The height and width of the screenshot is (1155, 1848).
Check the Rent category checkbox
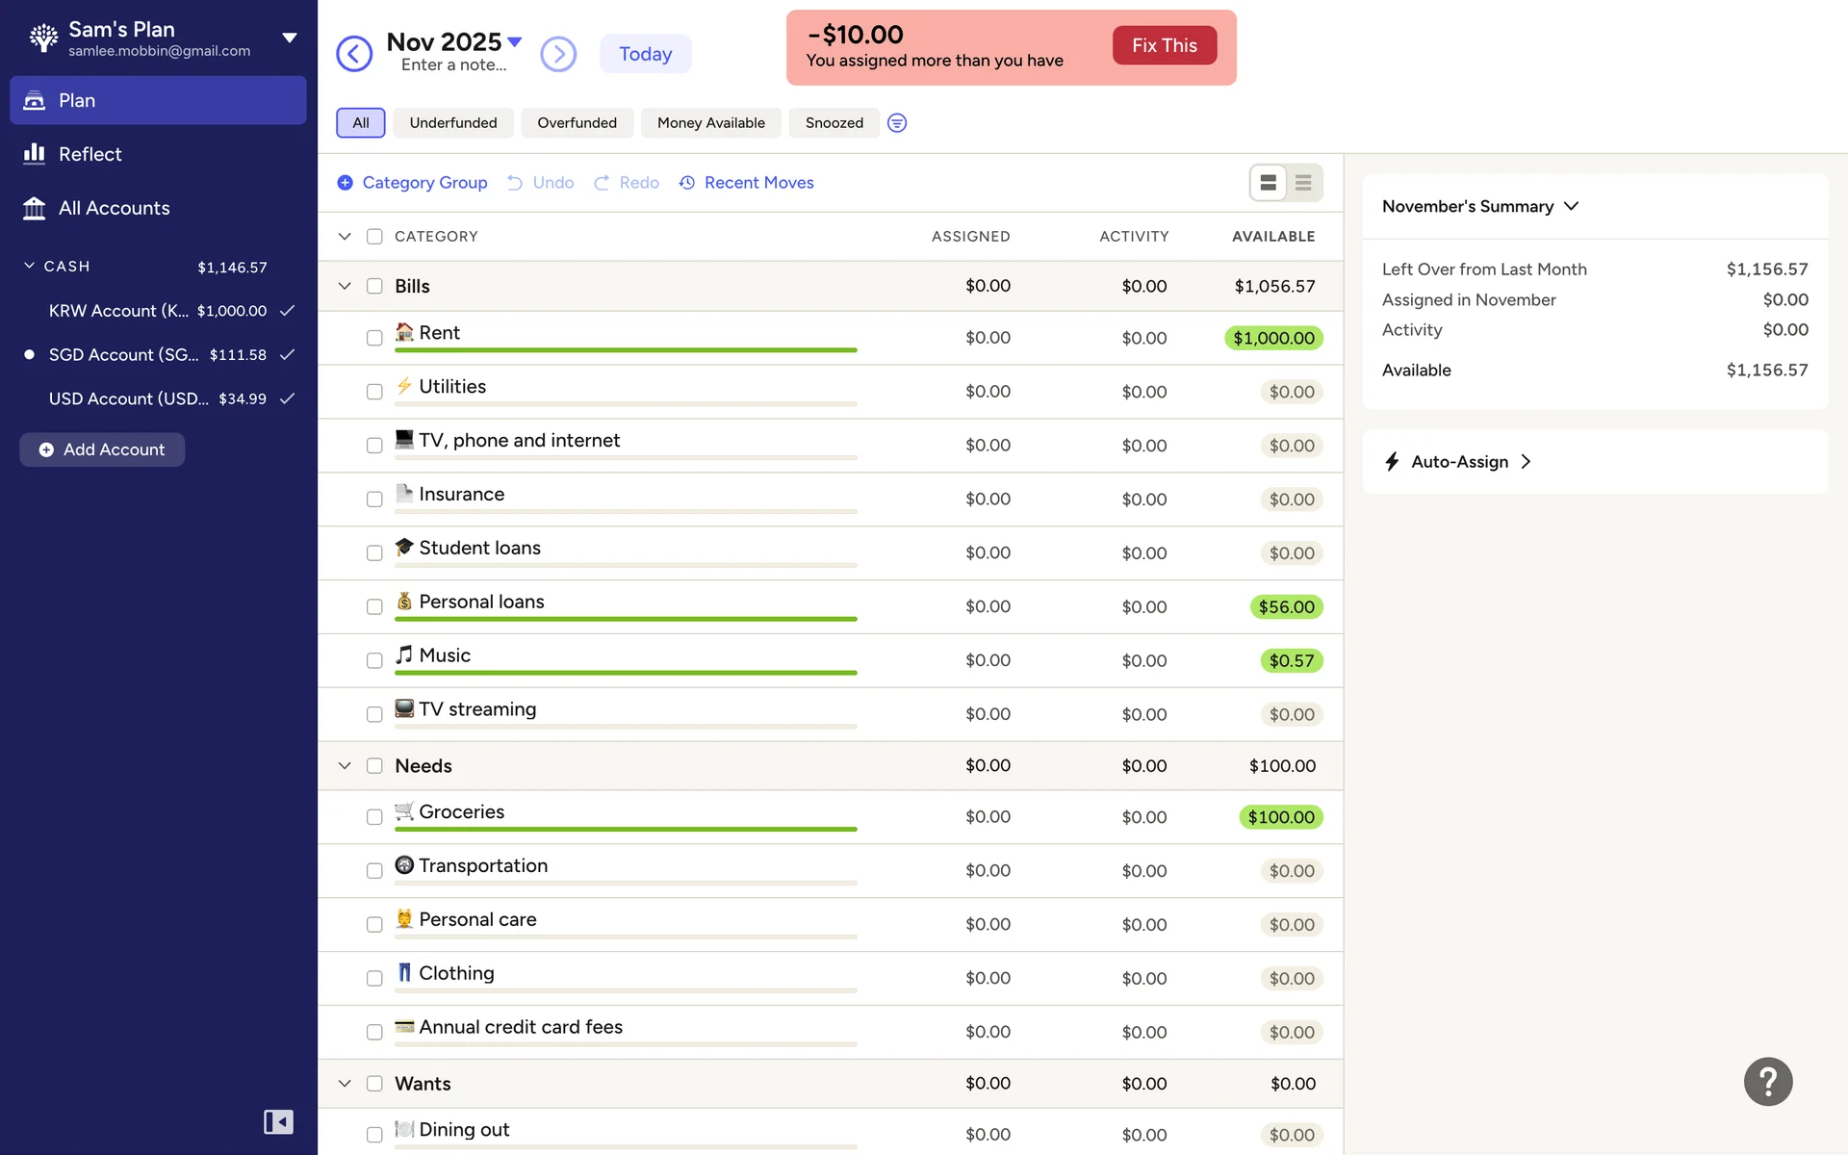tap(374, 338)
